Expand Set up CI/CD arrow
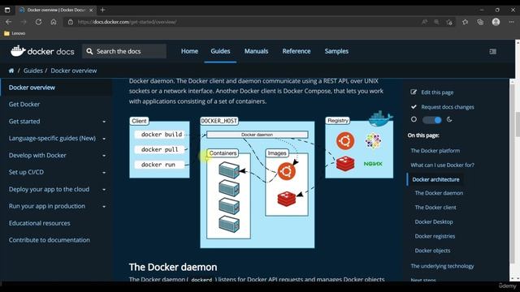 pos(104,172)
